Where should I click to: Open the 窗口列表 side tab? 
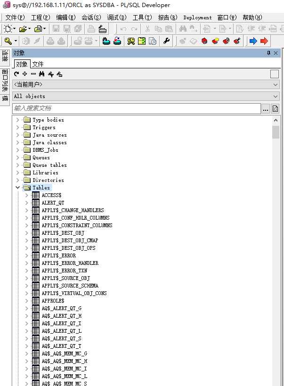click(5, 80)
